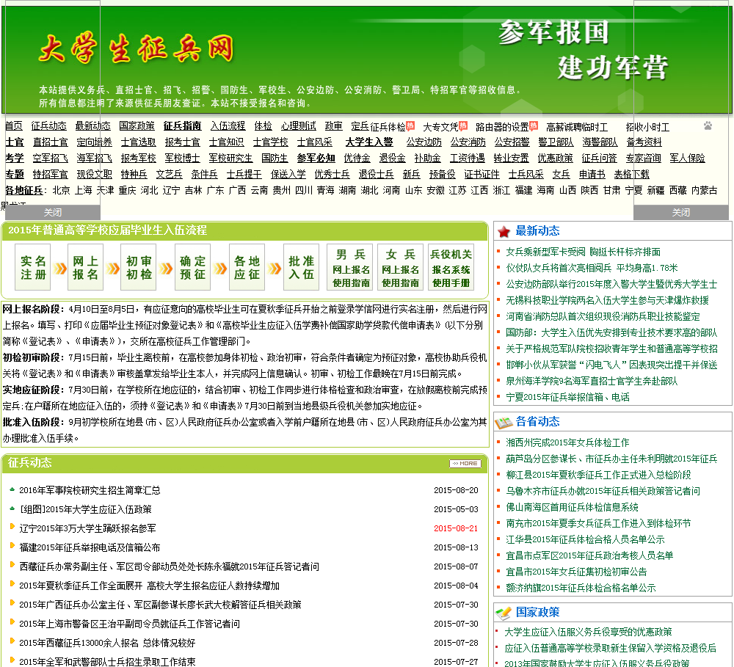Open 国家政策 navigation link
This screenshot has width=734, height=667.
click(137, 126)
